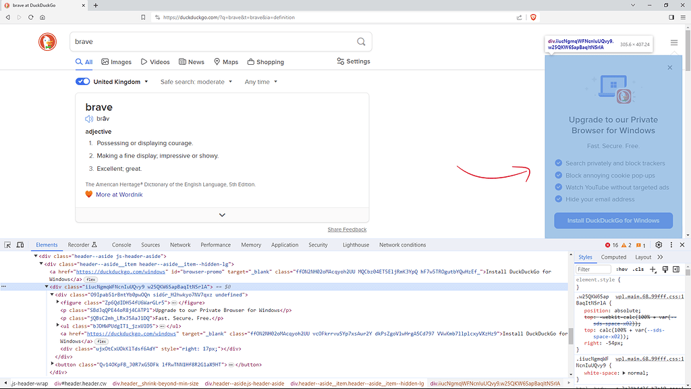Toggle the device emulation toolbar
691x389 pixels.
point(20,244)
